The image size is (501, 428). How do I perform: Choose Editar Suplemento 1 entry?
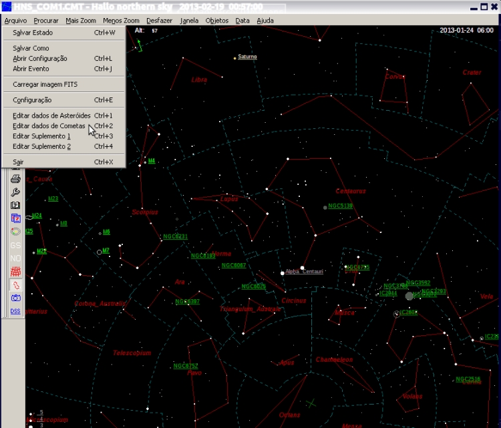pyautogui.click(x=64, y=136)
